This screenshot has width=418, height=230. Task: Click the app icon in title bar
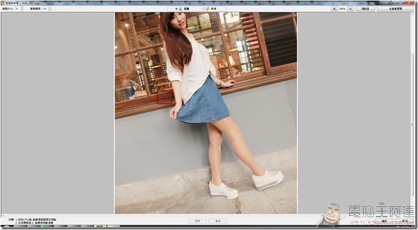pos(3,3)
